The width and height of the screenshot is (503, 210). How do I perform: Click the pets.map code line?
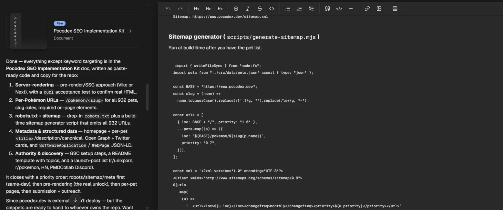point(200,129)
